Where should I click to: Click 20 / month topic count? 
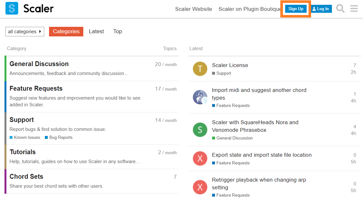[166, 64]
